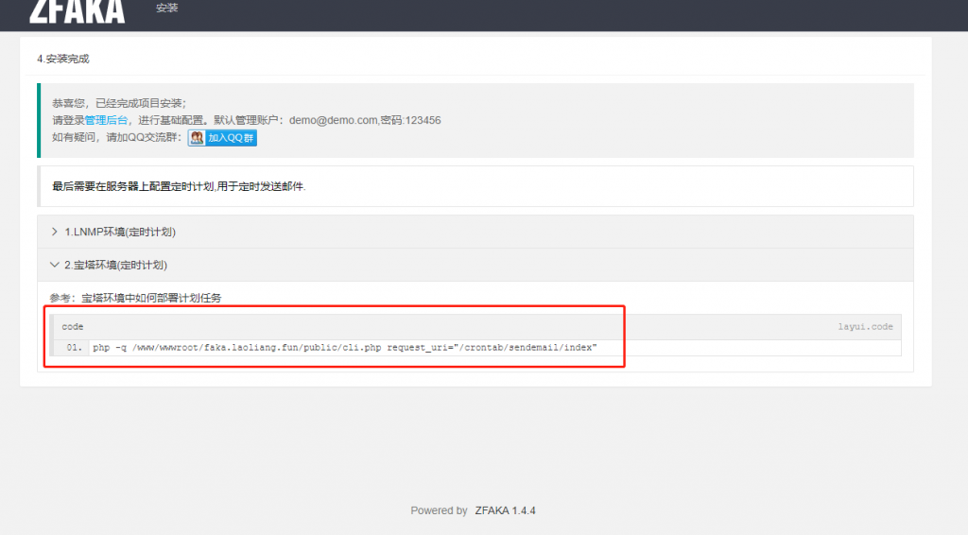Viewport: 968px width, 535px height.
Task: Select the php cron command line text
Action: coord(344,348)
